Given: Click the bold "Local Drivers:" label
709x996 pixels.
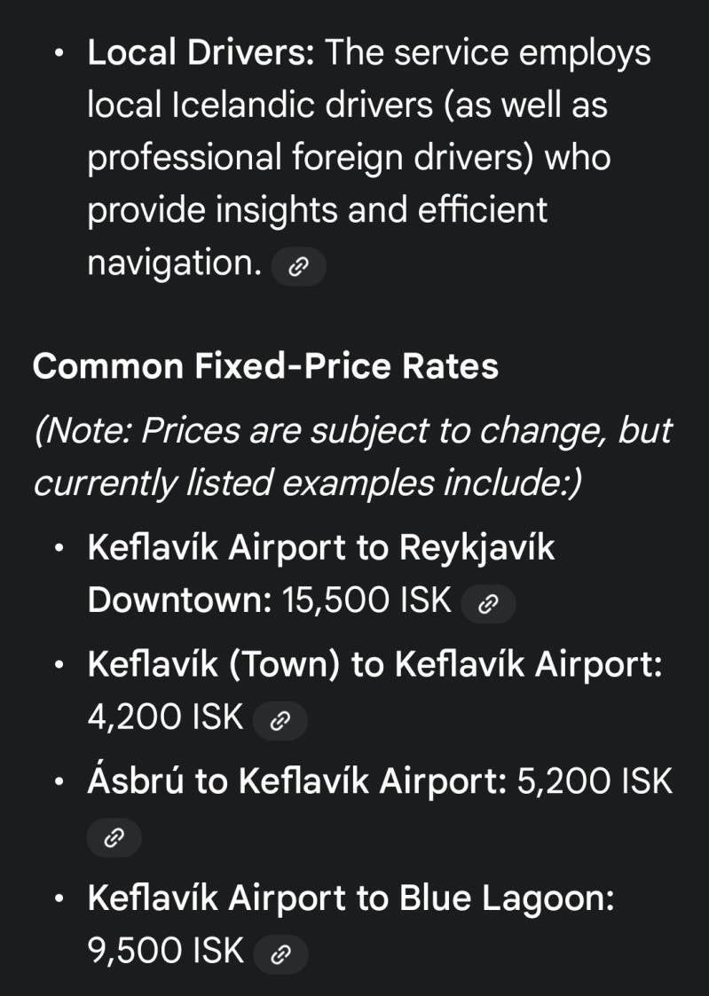Looking at the screenshot, I should pyautogui.click(x=201, y=53).
